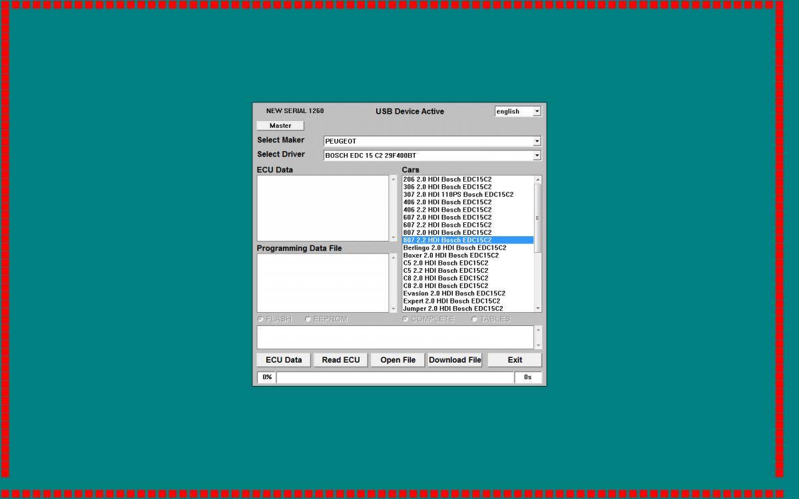
Task: Click Open File button
Action: (398, 360)
